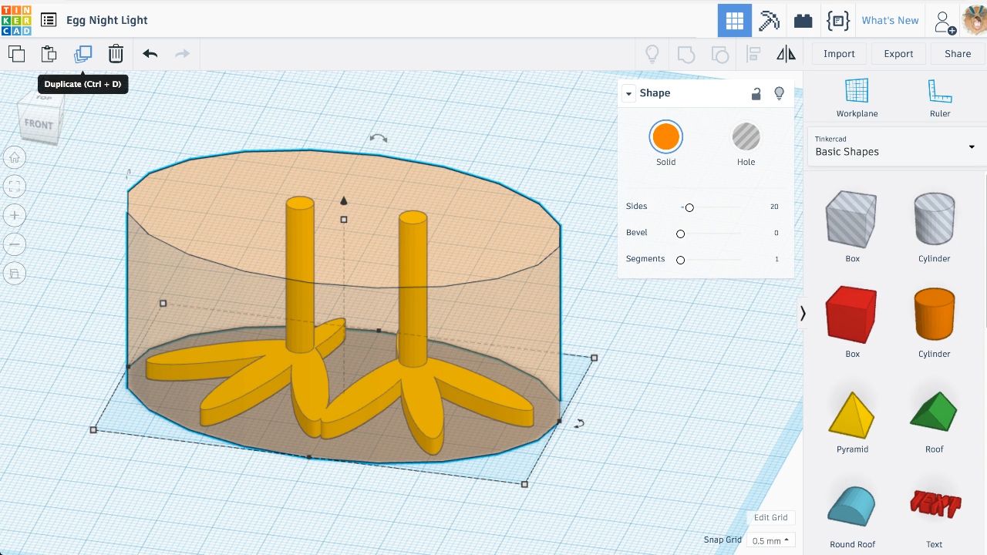Viewport: 987px width, 555px height.
Task: Open the Import dialog
Action: coord(839,54)
